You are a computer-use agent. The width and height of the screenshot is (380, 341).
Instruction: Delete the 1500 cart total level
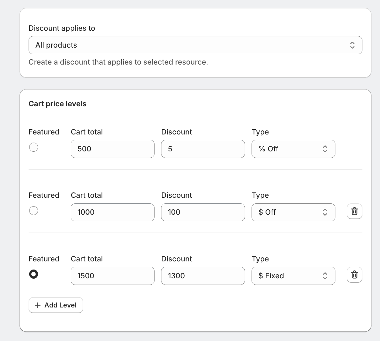[x=354, y=275]
